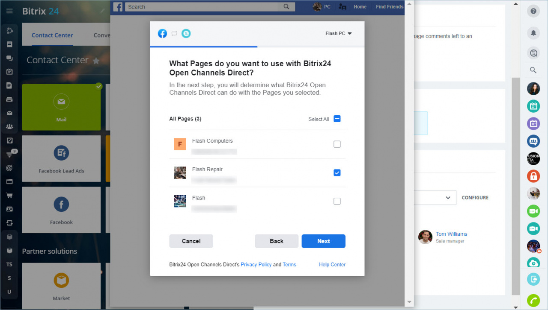Open the Bitrix24 hamburger menu
548x310 pixels.
pyautogui.click(x=9, y=12)
